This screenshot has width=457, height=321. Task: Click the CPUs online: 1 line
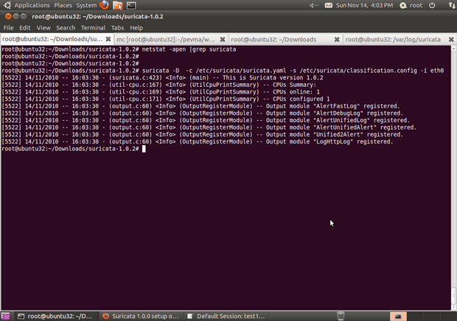coord(161,92)
